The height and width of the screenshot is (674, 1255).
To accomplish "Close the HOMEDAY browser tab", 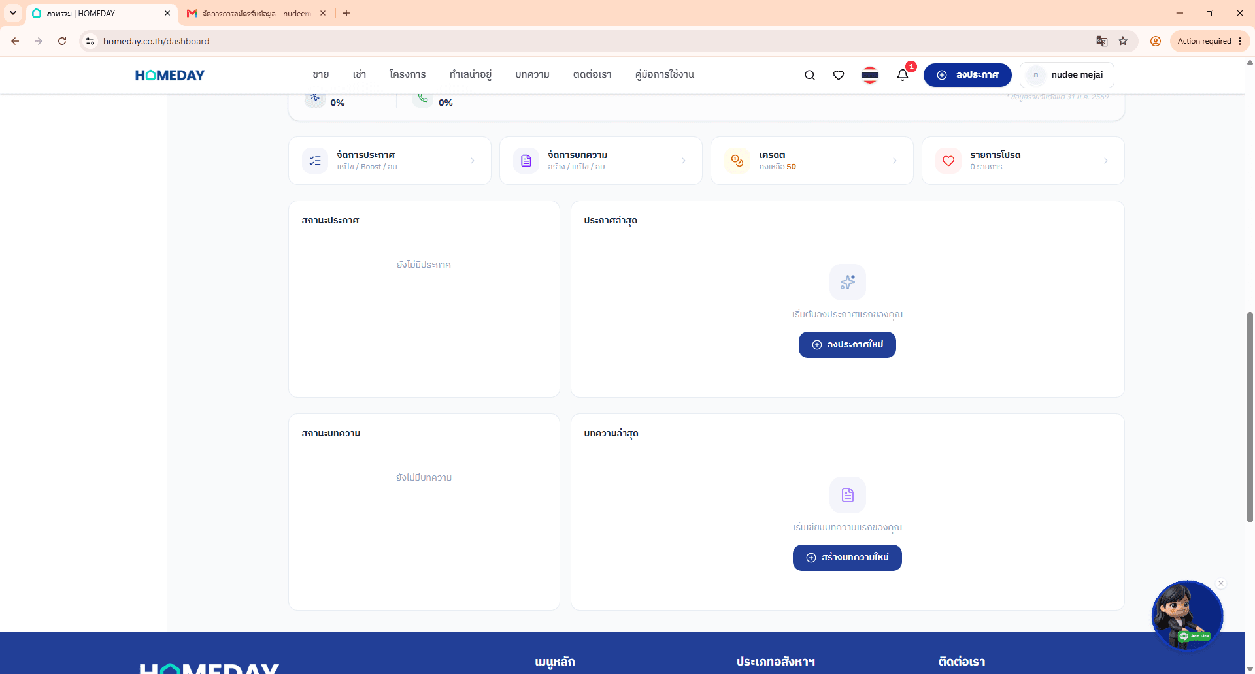I will 167,13.
